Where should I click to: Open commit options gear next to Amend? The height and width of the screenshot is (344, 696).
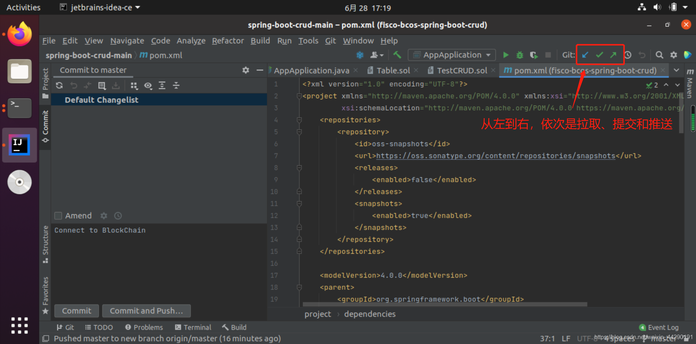click(104, 216)
